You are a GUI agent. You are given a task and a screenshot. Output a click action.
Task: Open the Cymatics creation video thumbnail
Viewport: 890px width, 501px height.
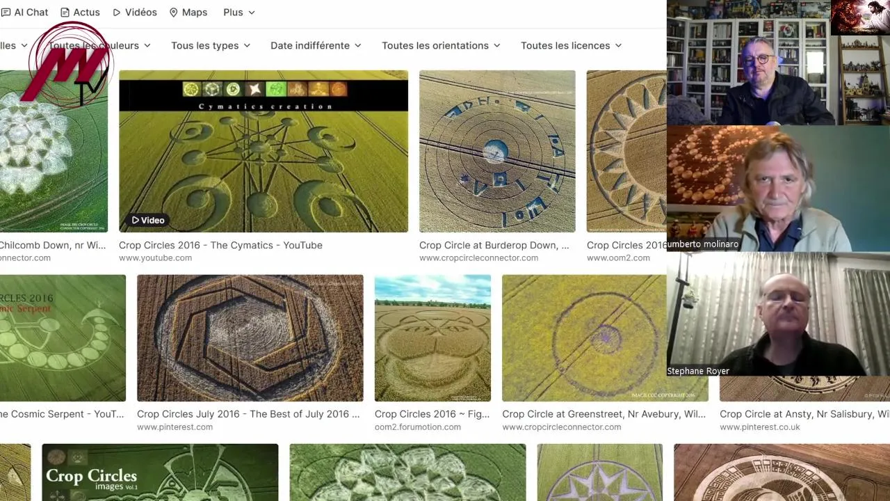(264, 151)
